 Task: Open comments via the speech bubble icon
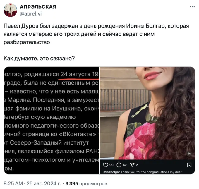click(119, 165)
